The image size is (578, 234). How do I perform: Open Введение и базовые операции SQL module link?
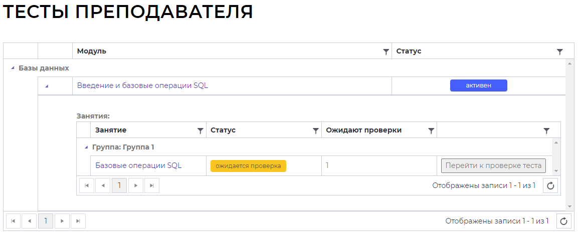click(142, 85)
